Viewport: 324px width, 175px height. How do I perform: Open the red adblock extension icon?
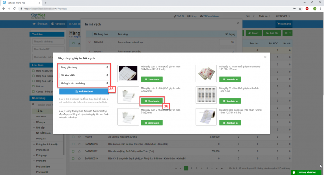(x=307, y=8)
